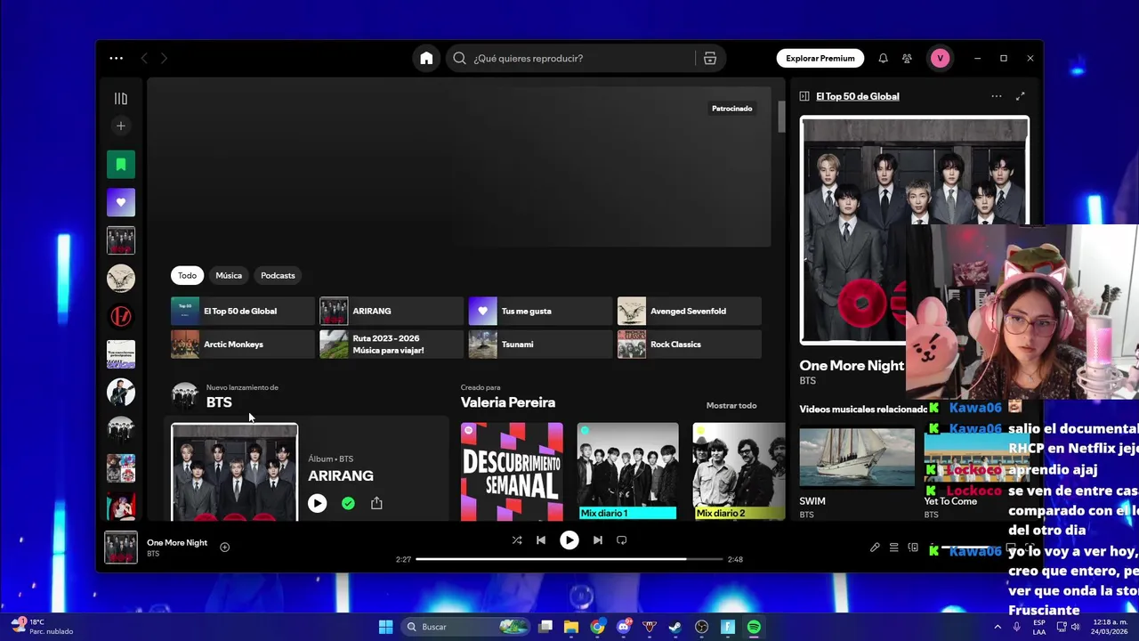Expand Your Library sidebar icon

click(x=121, y=99)
